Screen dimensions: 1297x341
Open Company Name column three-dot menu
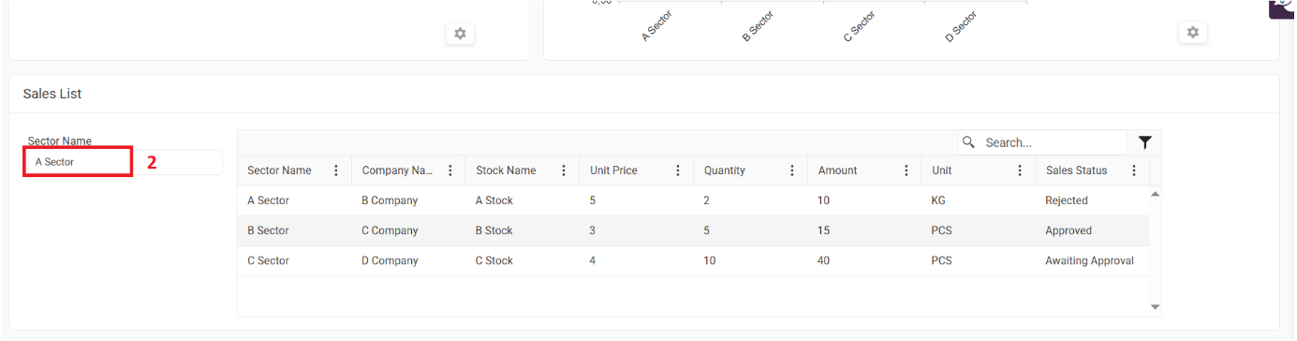pyautogui.click(x=450, y=170)
